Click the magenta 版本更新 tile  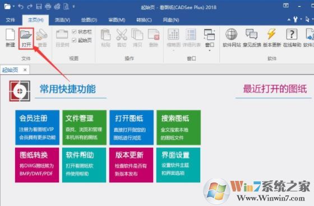(x=131, y=165)
